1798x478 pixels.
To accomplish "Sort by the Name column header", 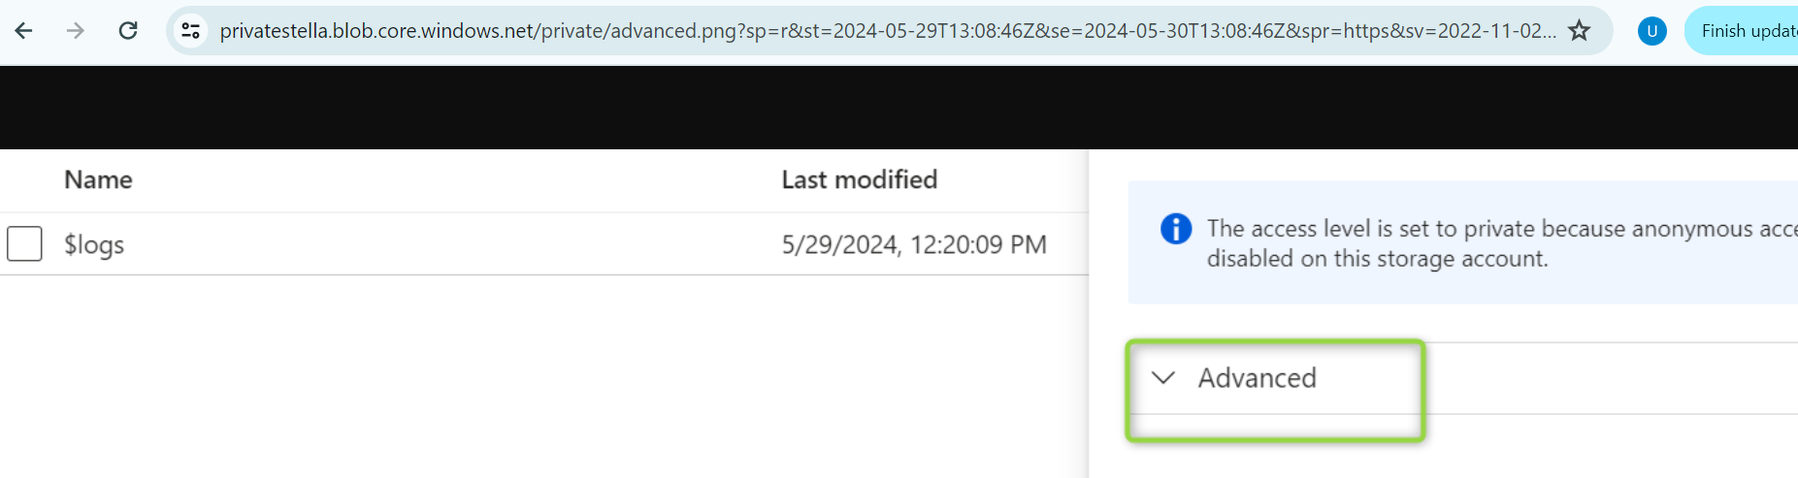I will 98,180.
